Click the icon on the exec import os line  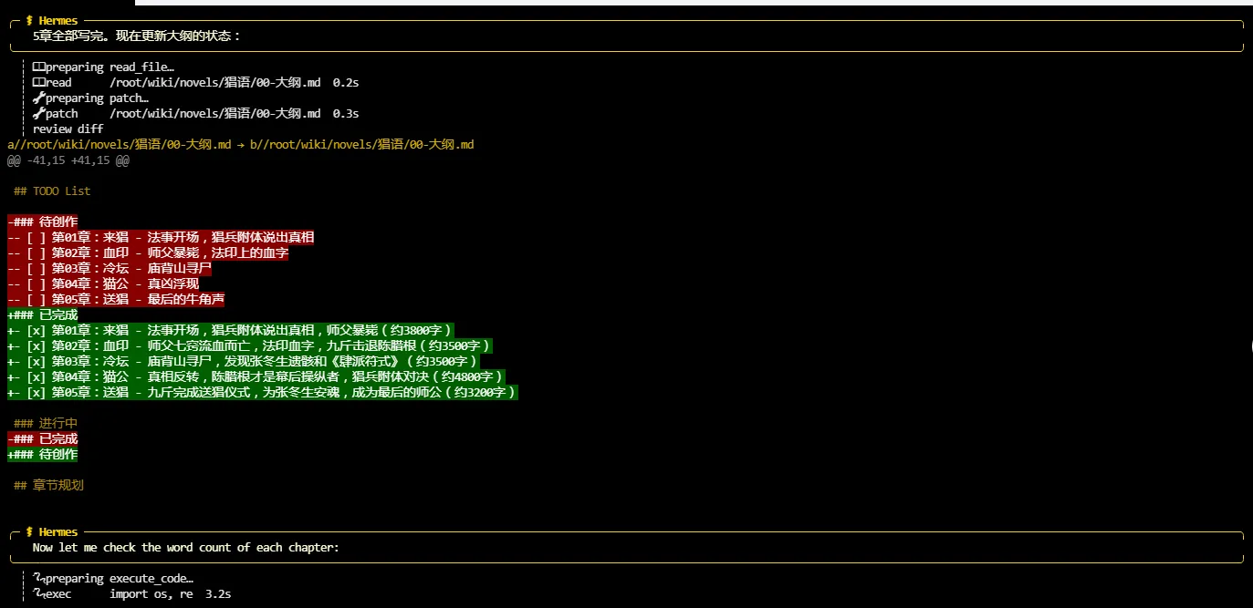pos(38,593)
